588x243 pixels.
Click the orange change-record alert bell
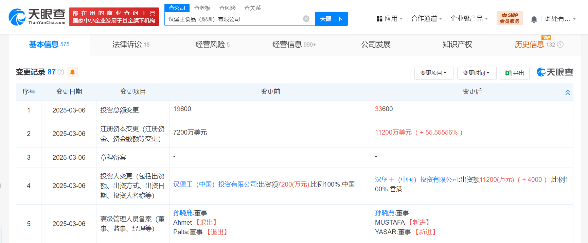pyautogui.click(x=72, y=72)
